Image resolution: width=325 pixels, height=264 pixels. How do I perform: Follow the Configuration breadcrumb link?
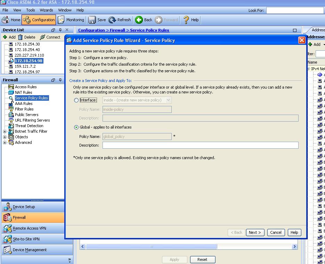91,30
